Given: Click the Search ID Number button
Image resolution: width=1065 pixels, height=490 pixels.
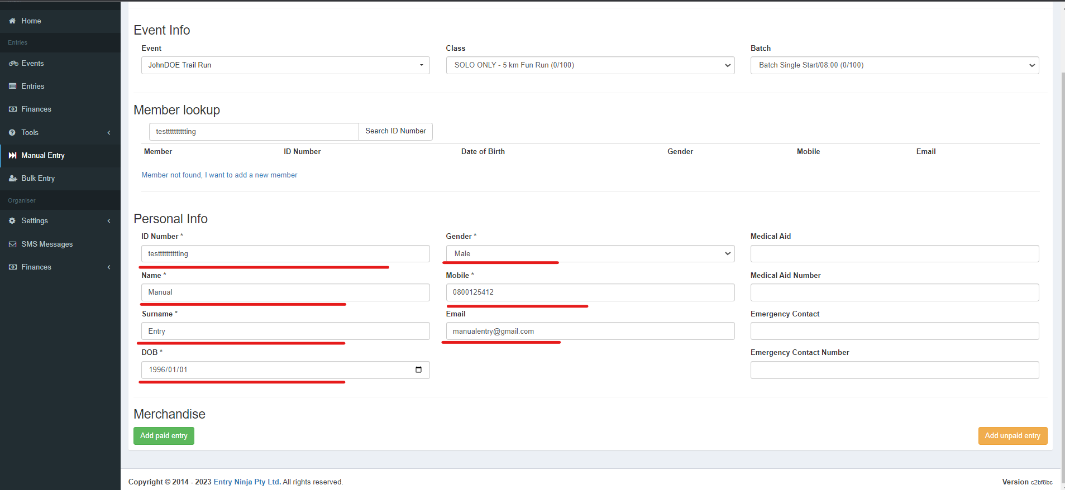Looking at the screenshot, I should pyautogui.click(x=395, y=131).
